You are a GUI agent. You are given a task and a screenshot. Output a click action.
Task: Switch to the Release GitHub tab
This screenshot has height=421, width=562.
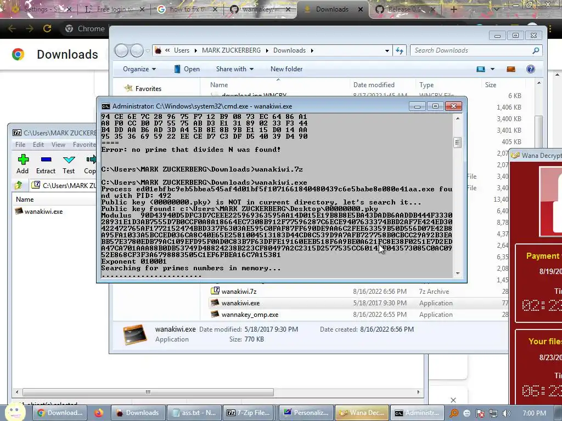click(x=406, y=9)
